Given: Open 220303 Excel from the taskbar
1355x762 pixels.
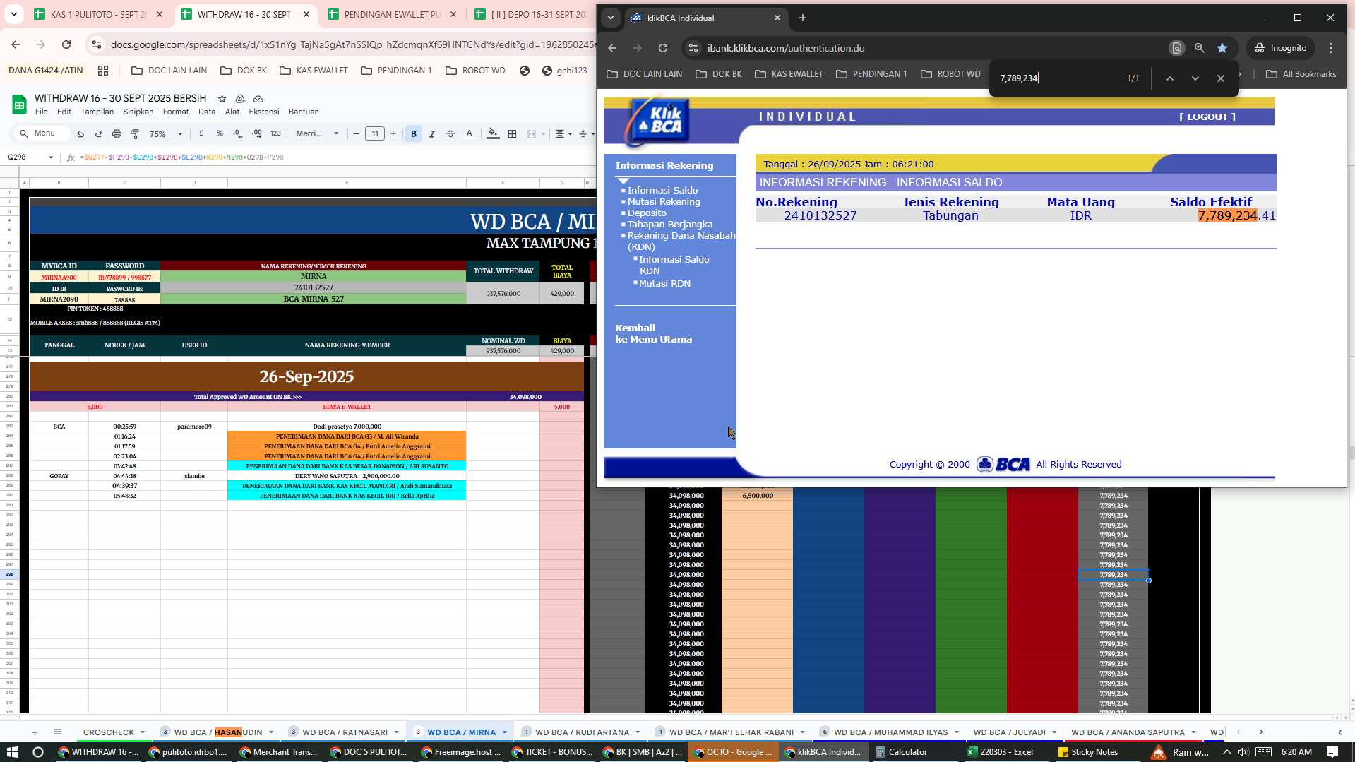Looking at the screenshot, I should (1000, 752).
